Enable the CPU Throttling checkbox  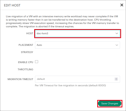pos(37,62)
